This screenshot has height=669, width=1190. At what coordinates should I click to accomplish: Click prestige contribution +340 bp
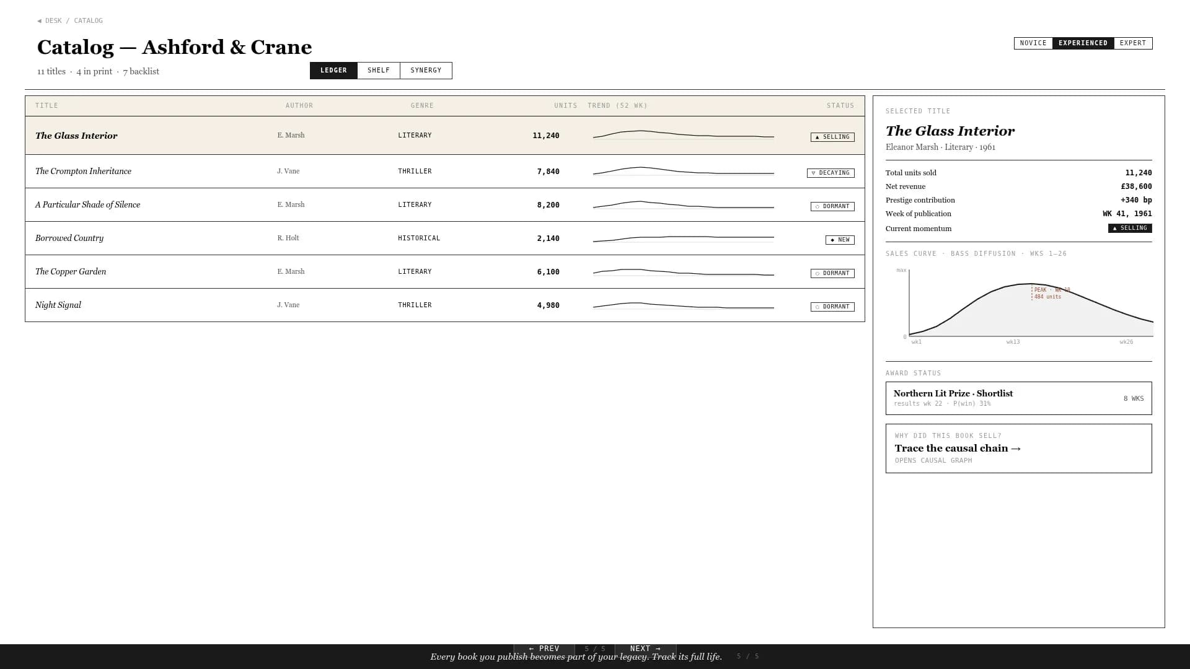coord(1136,200)
